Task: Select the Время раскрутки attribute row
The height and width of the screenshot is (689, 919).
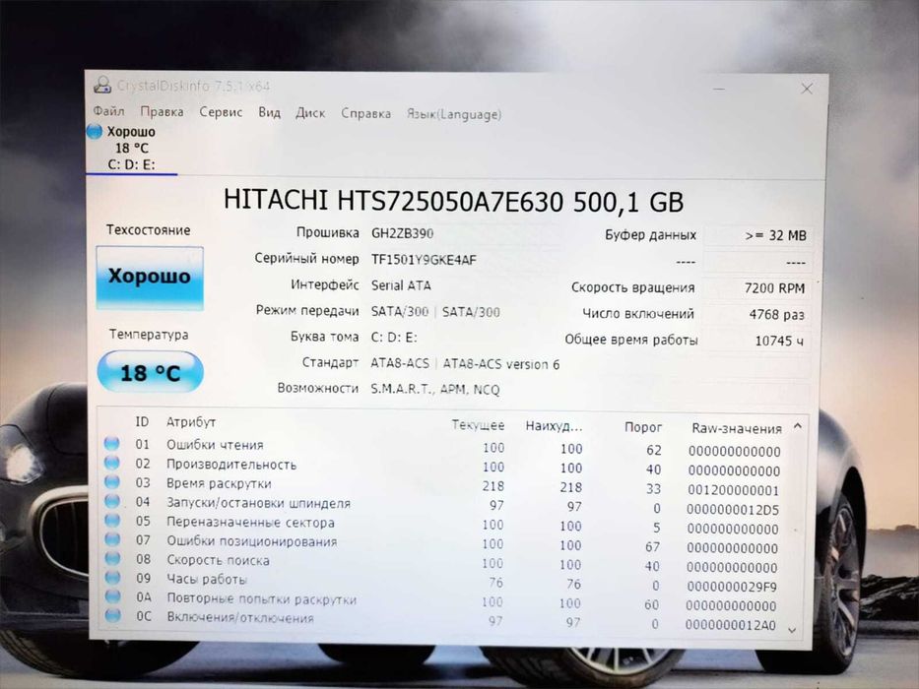Action: 442,485
